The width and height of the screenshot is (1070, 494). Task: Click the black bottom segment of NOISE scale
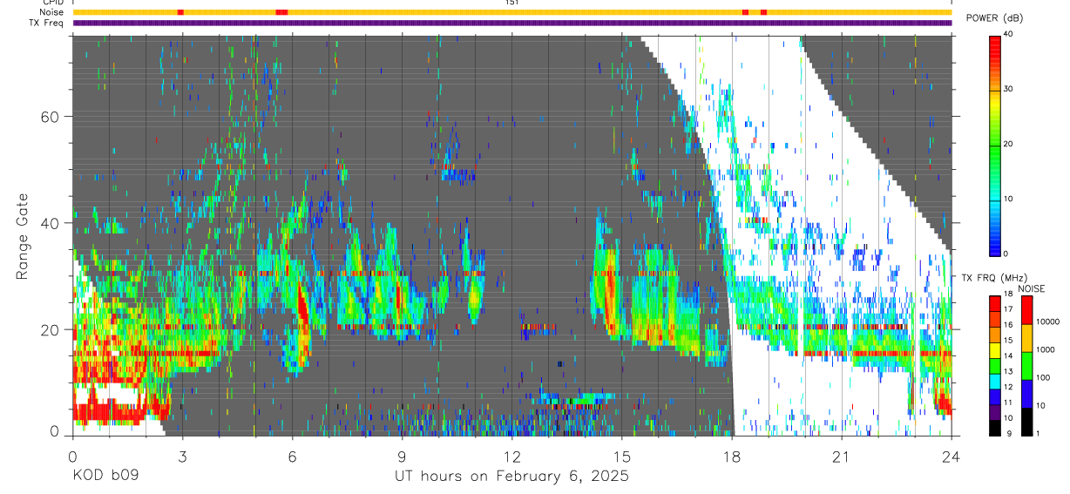tap(1026, 422)
